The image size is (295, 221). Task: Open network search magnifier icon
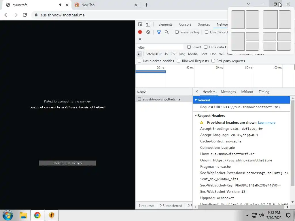click(167, 32)
